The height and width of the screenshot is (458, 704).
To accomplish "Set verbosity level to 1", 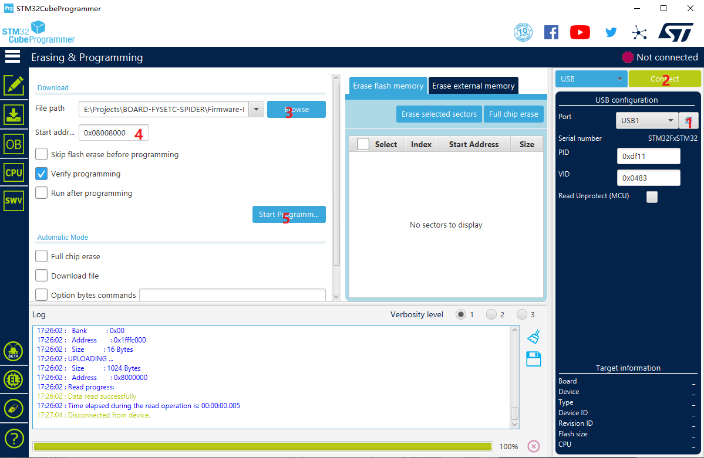I will coord(461,314).
